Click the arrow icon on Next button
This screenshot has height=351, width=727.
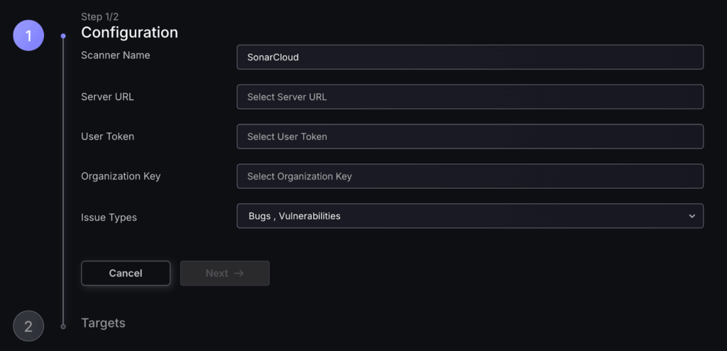pos(239,273)
